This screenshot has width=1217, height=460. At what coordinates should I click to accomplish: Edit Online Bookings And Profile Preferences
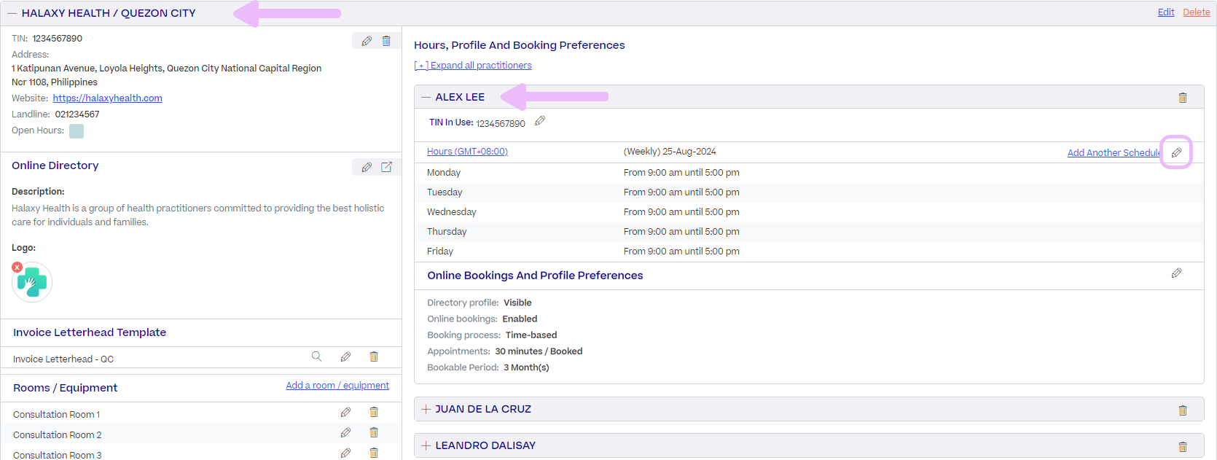coord(1176,273)
